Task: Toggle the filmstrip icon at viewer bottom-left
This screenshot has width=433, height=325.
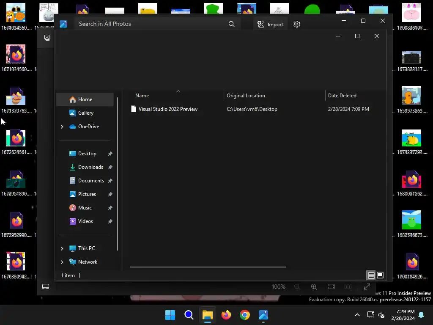Action: click(46, 286)
